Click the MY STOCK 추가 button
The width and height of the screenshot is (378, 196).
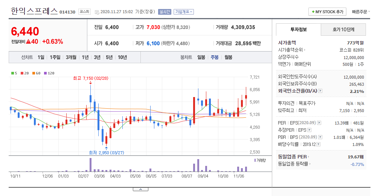(327, 12)
